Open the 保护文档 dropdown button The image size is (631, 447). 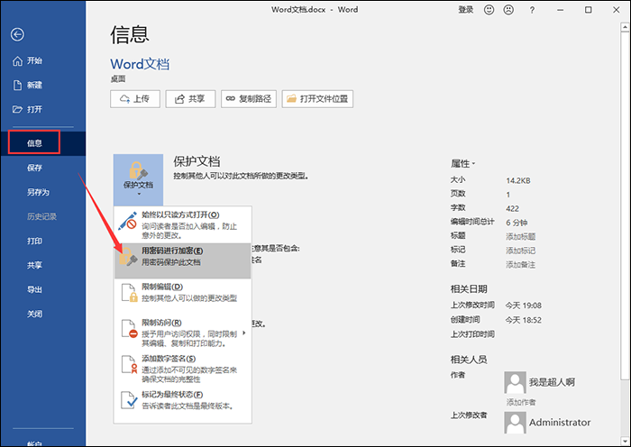point(138,180)
